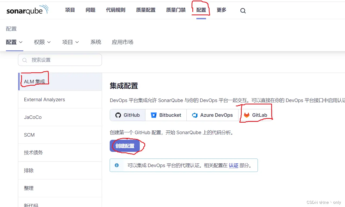Expand the 权限 dropdown
Screen dimensions: 345x207
click(42, 42)
